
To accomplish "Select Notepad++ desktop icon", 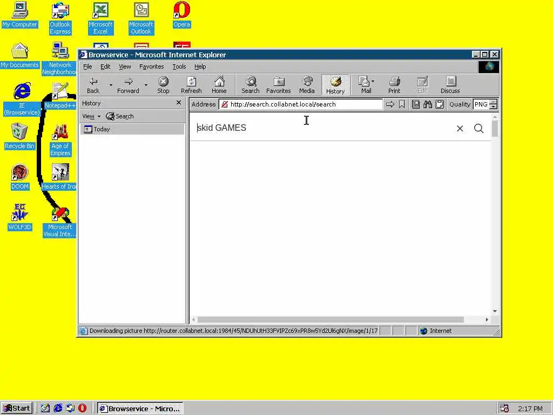I will pyautogui.click(x=60, y=96).
